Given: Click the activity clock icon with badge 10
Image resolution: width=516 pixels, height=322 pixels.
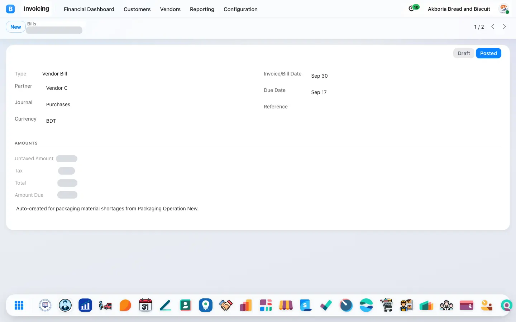Looking at the screenshot, I should (x=414, y=8).
